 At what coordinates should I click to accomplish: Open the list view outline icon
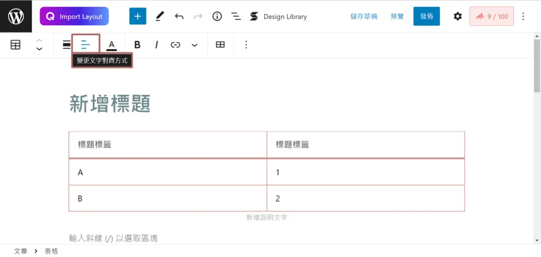(236, 16)
